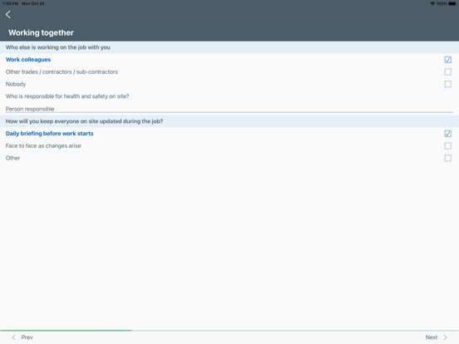This screenshot has width=459, height=344.
Task: Check Face to face as changes arise
Action: (447, 146)
